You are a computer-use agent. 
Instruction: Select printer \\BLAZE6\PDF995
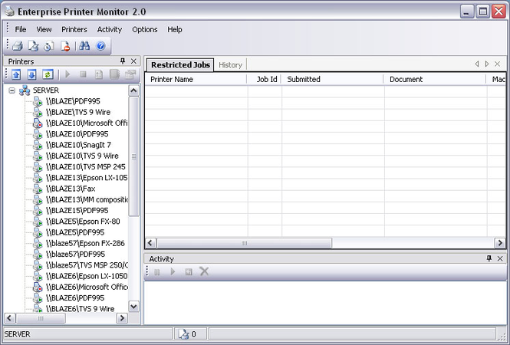(75, 298)
